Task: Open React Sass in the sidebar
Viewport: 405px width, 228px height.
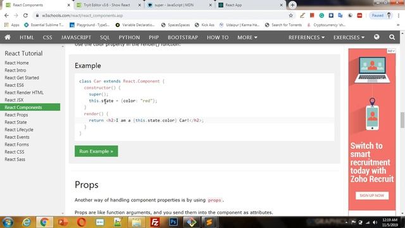Action: pos(15,159)
